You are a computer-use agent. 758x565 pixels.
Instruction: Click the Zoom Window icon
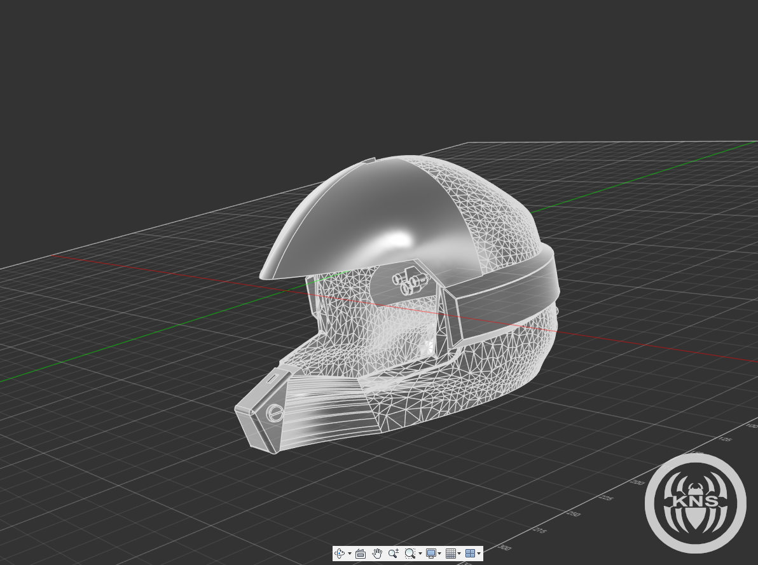[410, 554]
